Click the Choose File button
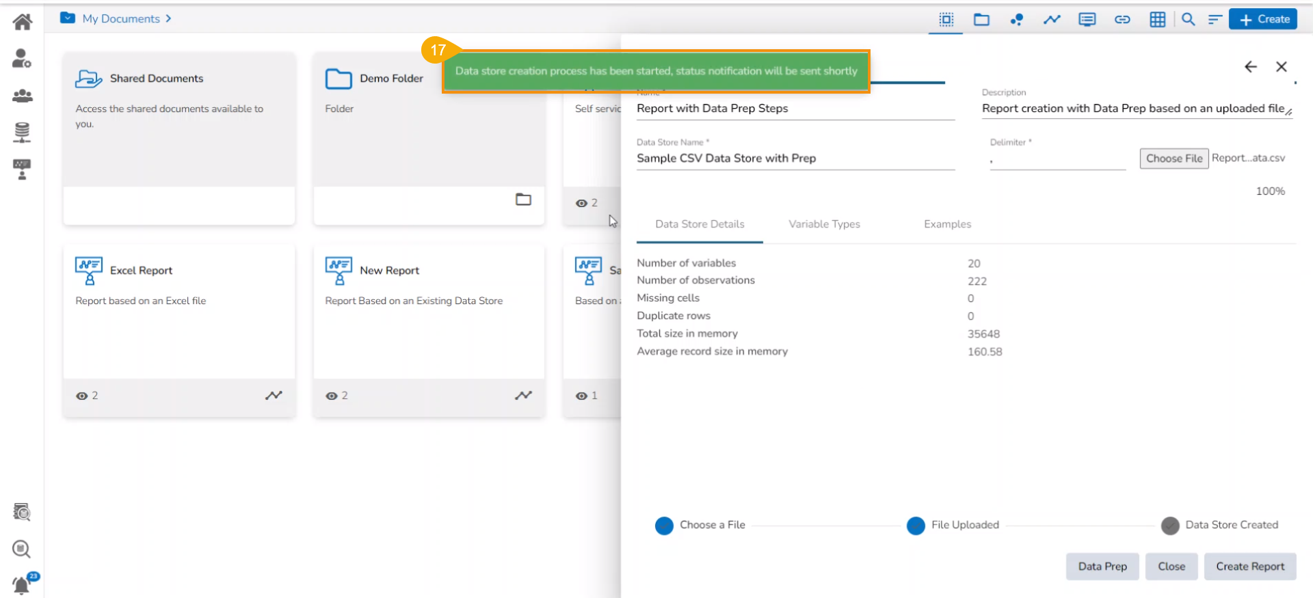Screen dimensions: 1313x598 click(1173, 159)
